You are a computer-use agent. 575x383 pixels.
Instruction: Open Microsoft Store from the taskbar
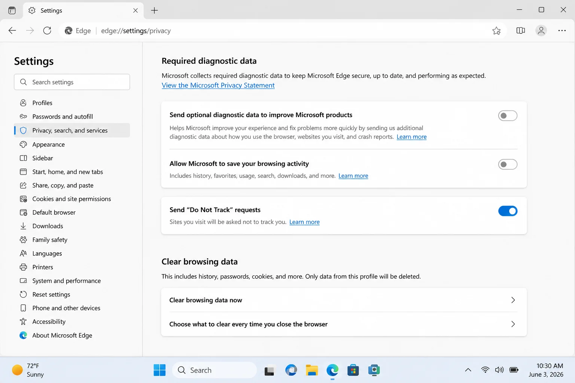pos(353,370)
